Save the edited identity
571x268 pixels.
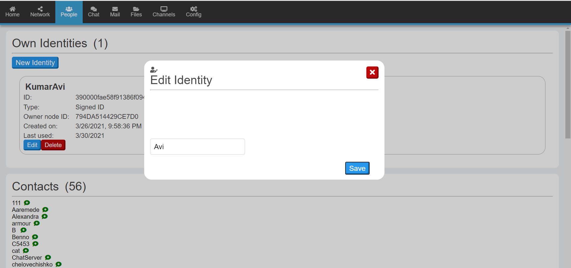pyautogui.click(x=357, y=168)
